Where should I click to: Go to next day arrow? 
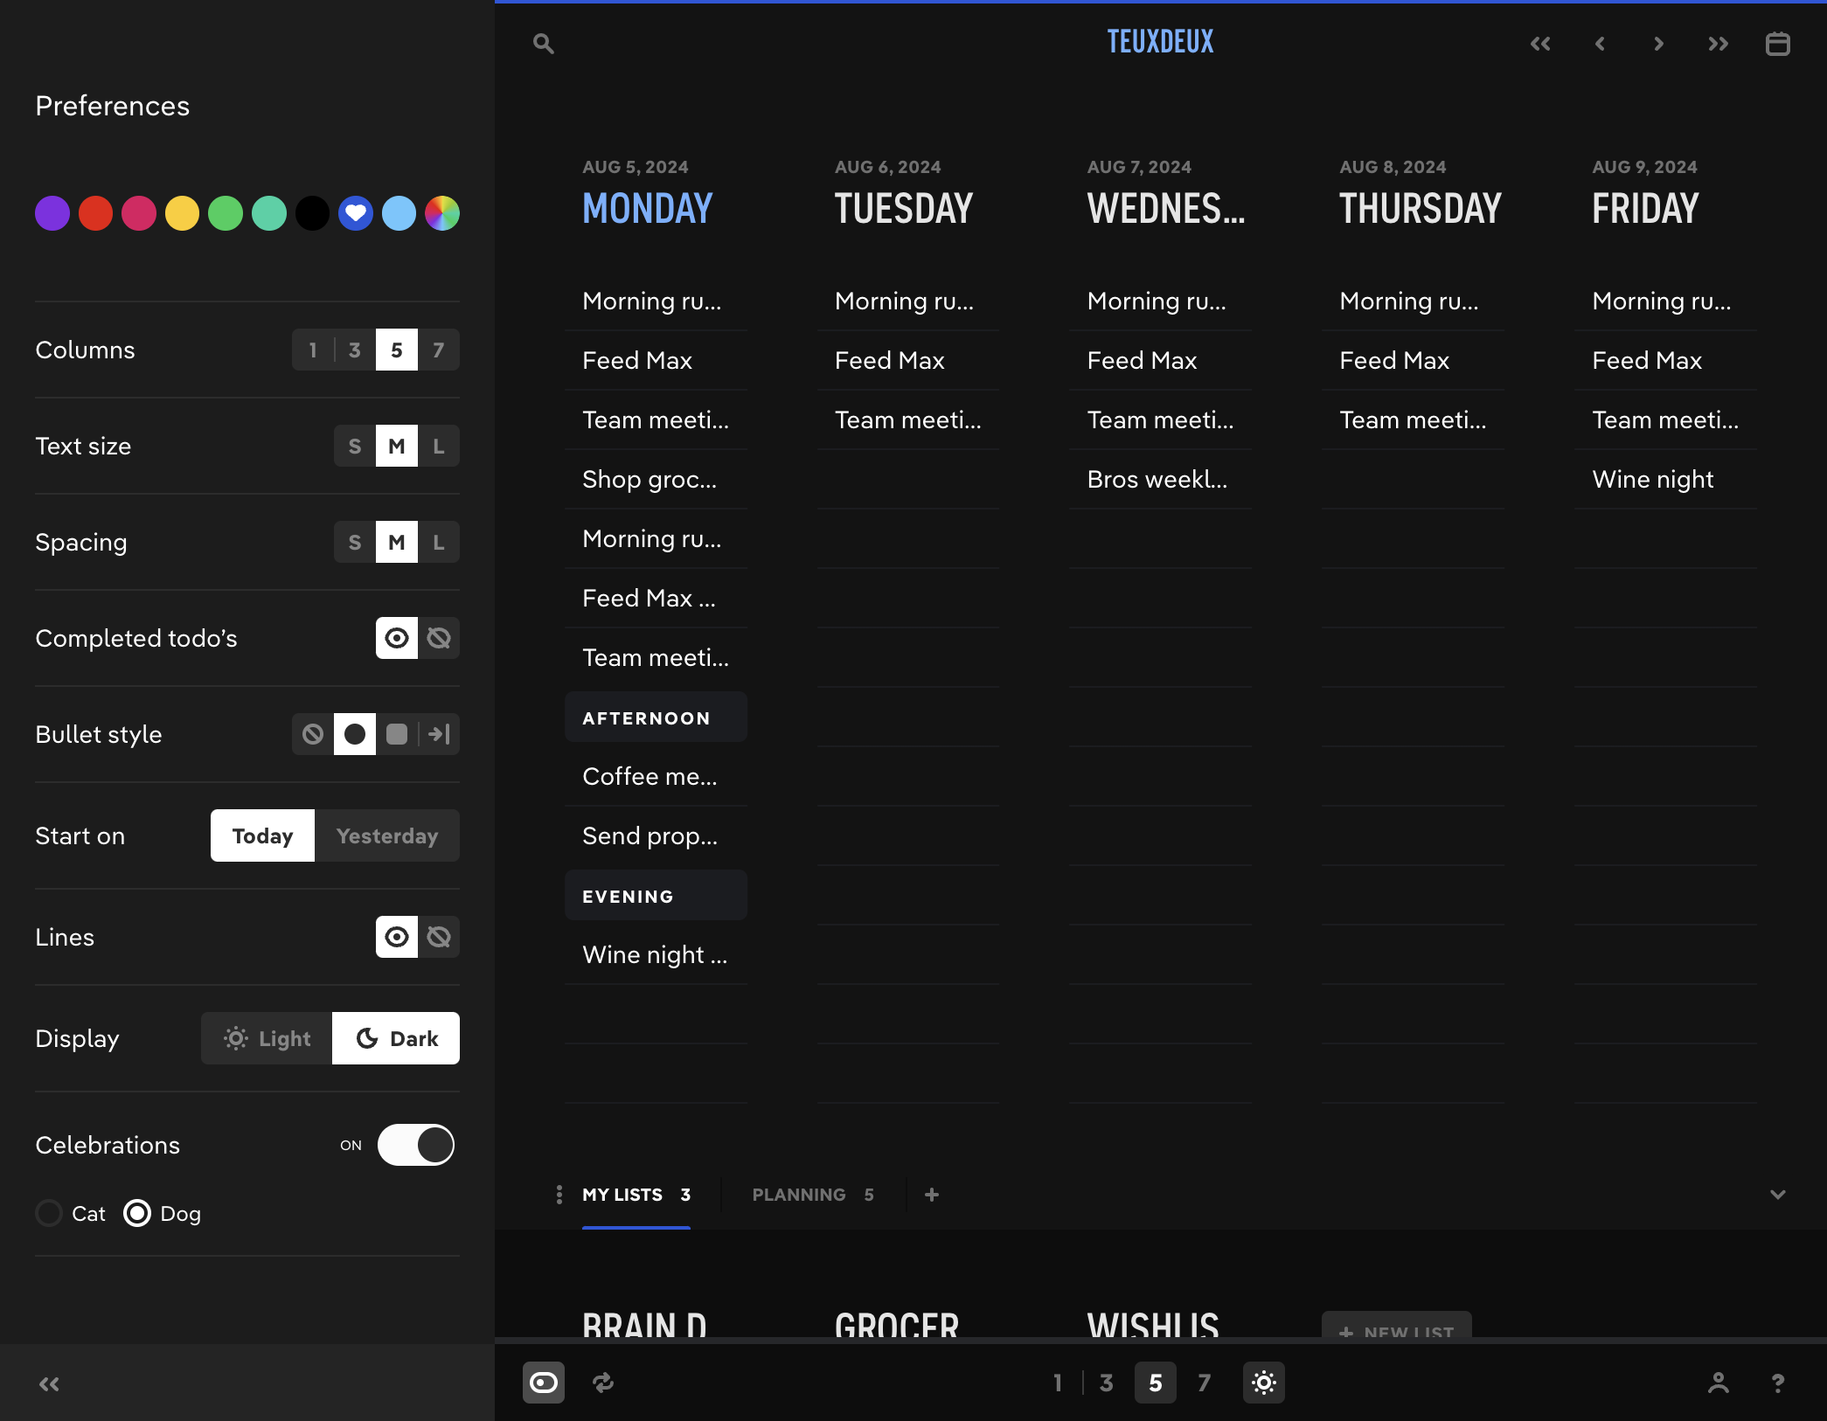point(1658,44)
